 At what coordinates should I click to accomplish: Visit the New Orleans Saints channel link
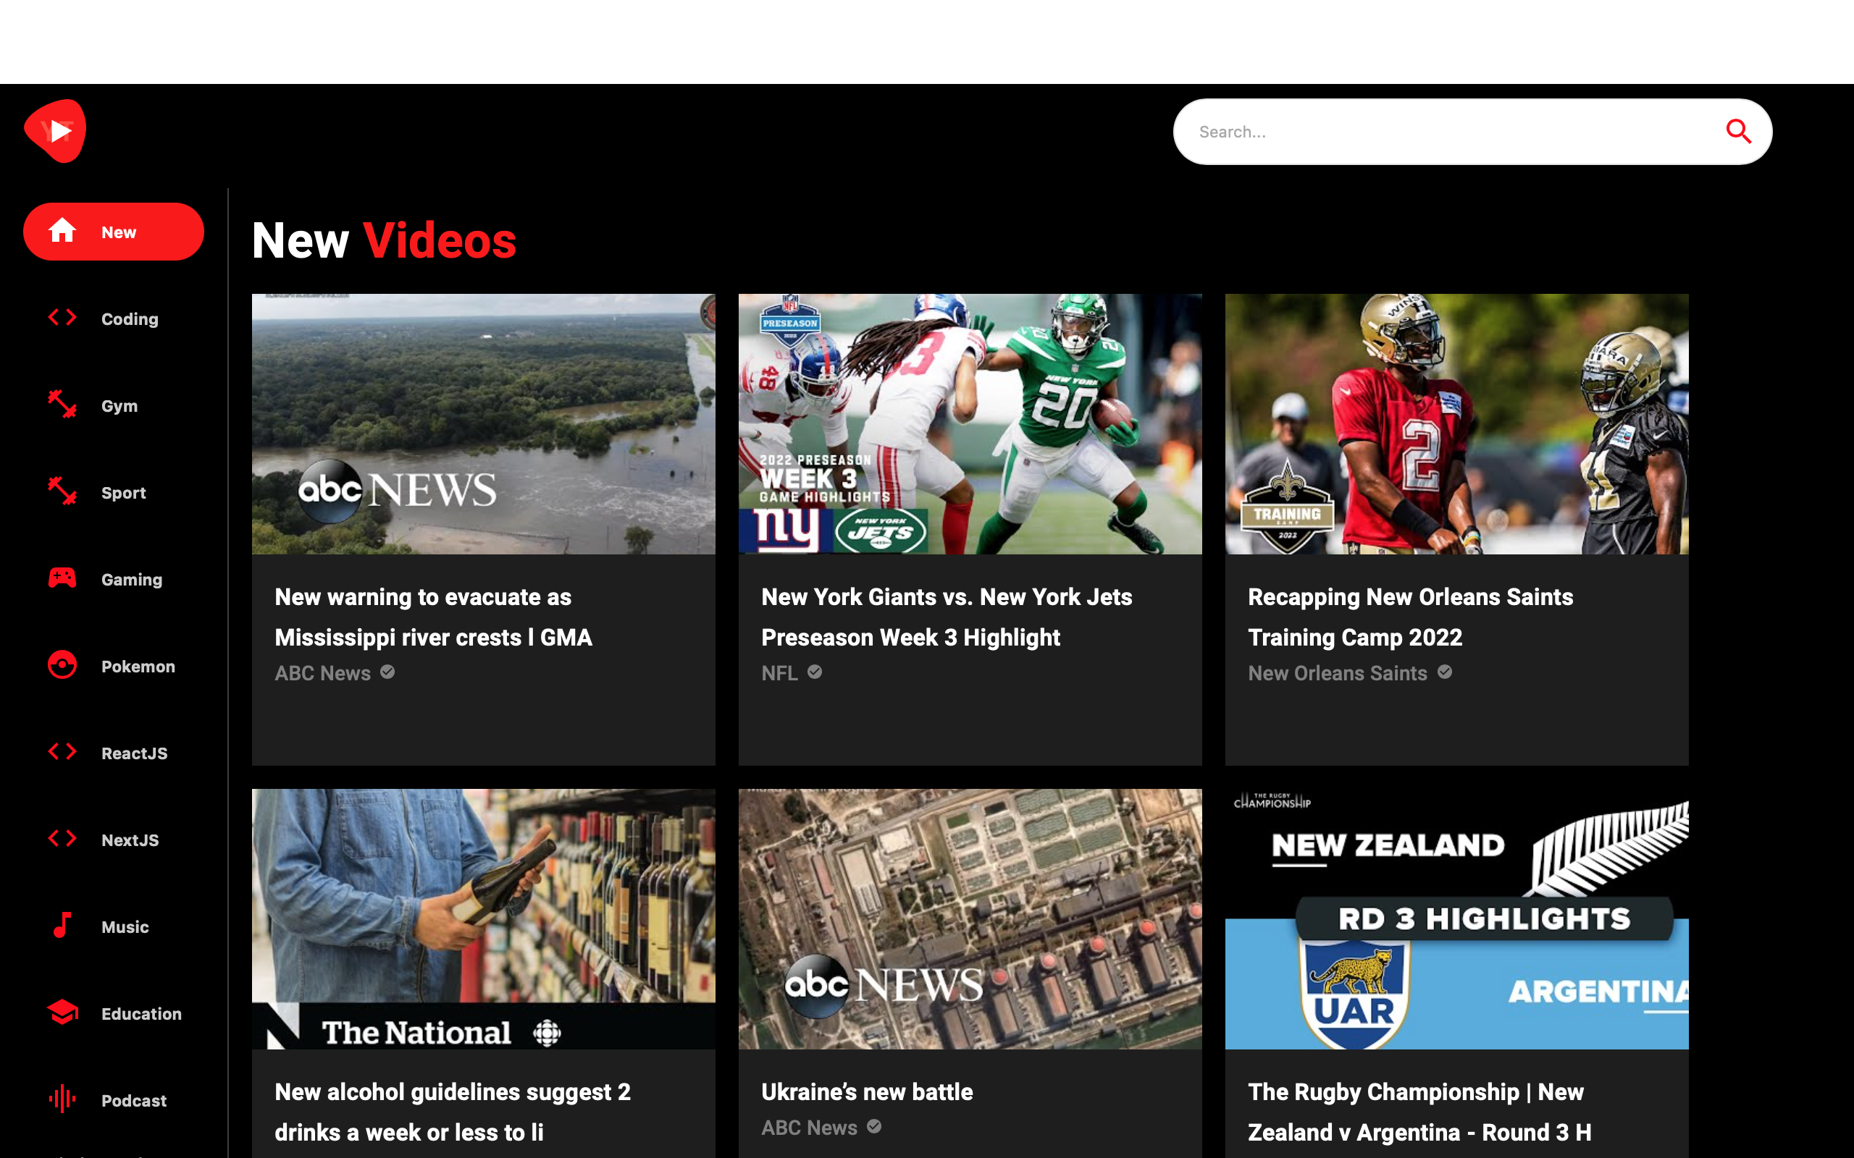[1338, 673]
